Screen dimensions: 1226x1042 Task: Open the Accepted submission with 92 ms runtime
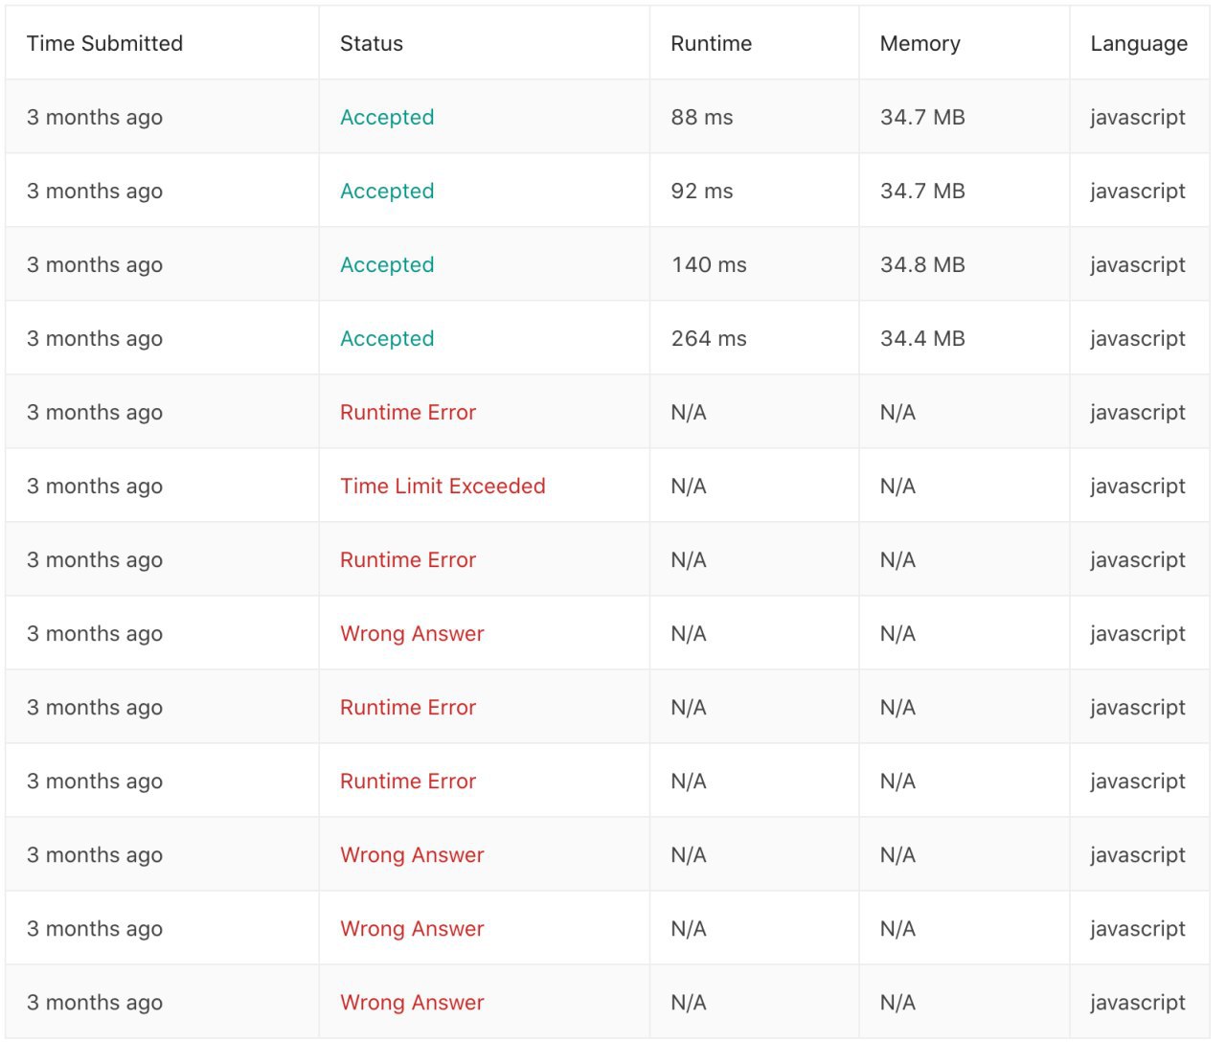pos(387,191)
